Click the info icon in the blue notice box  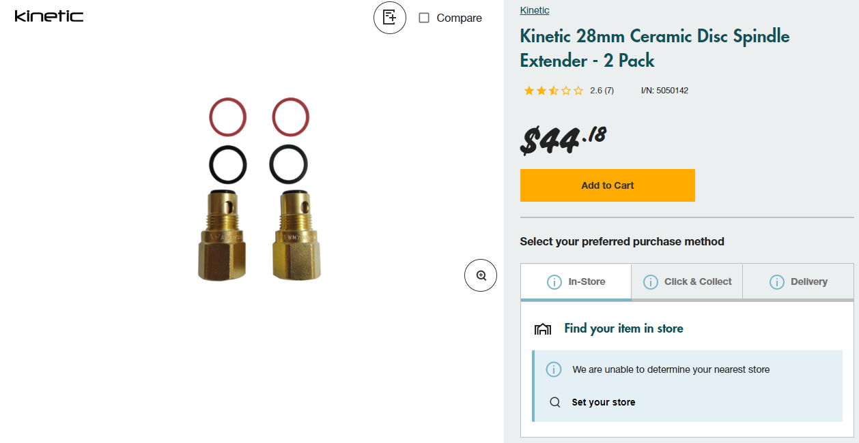click(x=554, y=369)
